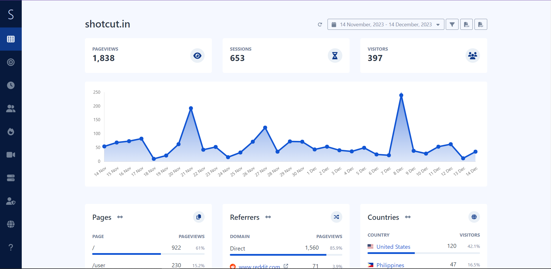Click the Visitors 397 card
This screenshot has height=269, width=551.
point(424,56)
